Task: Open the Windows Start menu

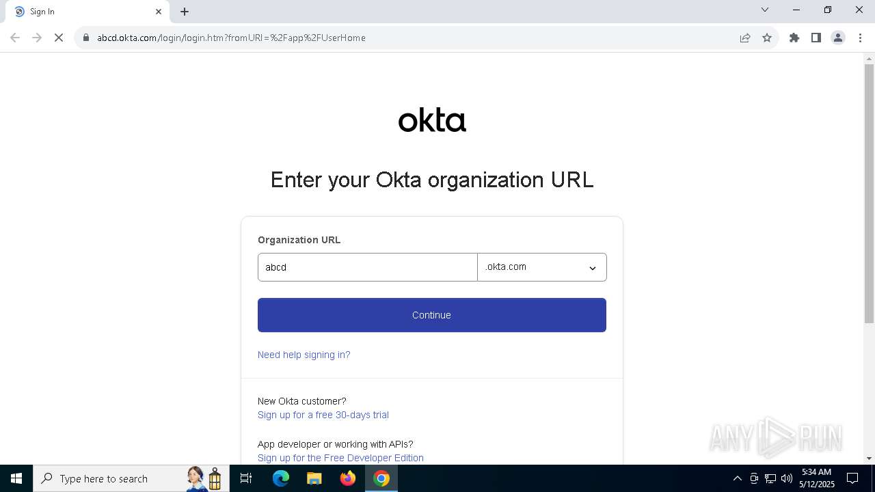Action: [x=16, y=478]
